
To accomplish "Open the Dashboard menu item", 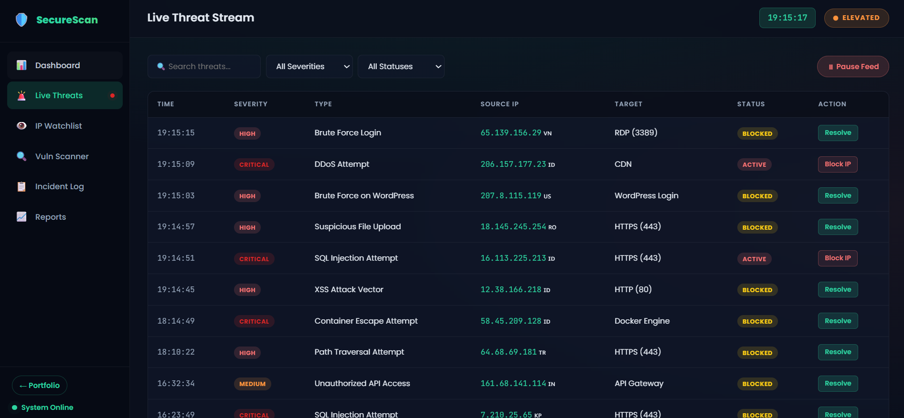I will [x=65, y=65].
